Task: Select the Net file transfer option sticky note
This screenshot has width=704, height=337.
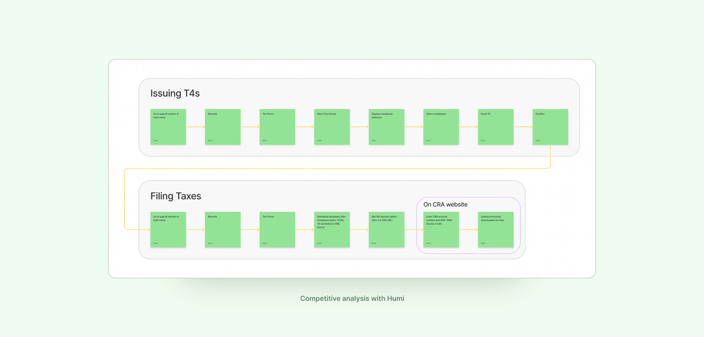Action: tap(386, 230)
